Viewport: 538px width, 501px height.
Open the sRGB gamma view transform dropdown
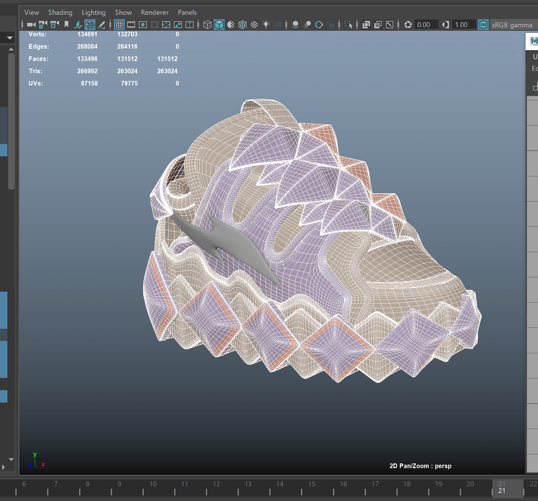click(512, 25)
